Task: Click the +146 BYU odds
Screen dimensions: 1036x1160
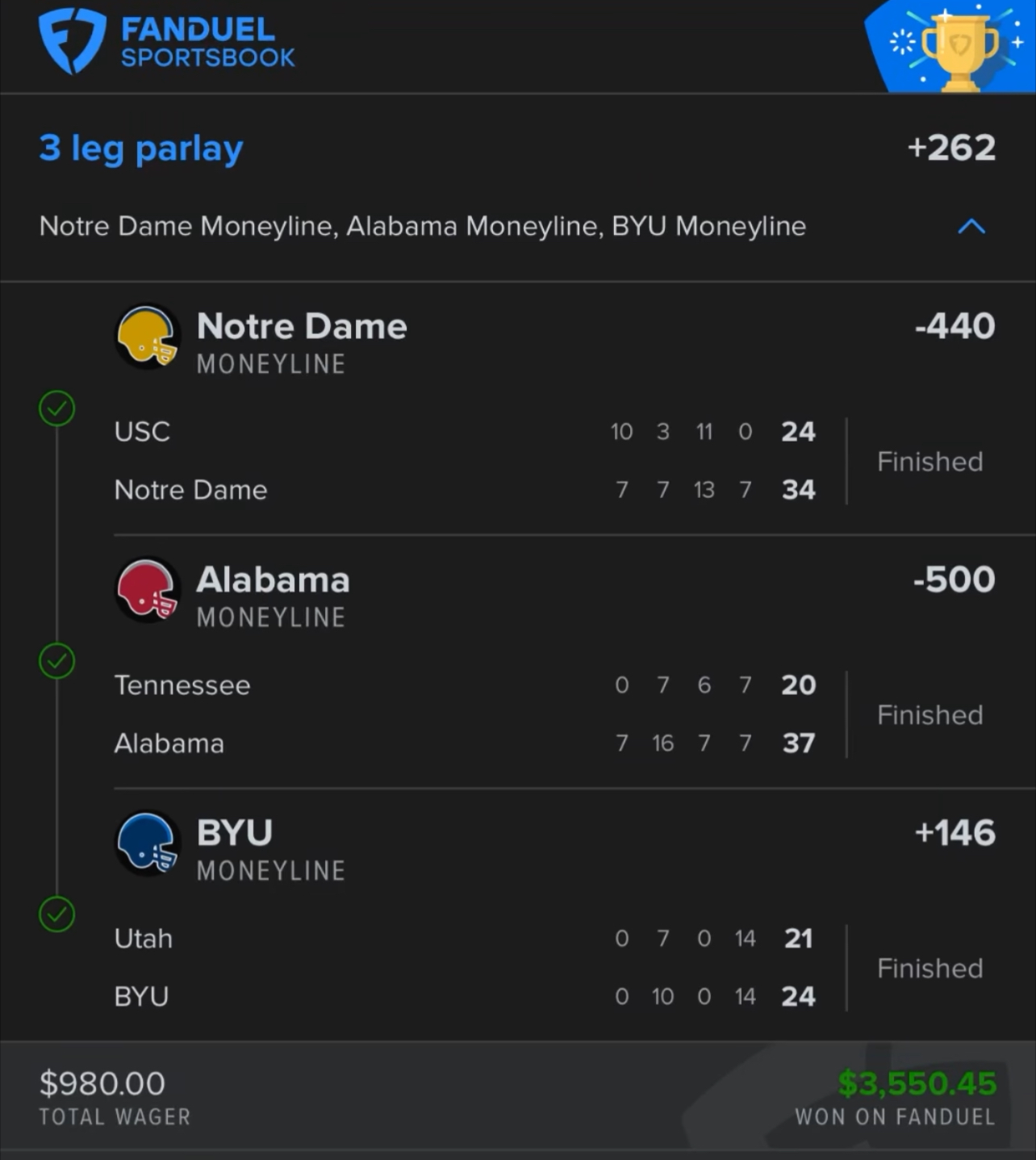Action: [x=955, y=833]
